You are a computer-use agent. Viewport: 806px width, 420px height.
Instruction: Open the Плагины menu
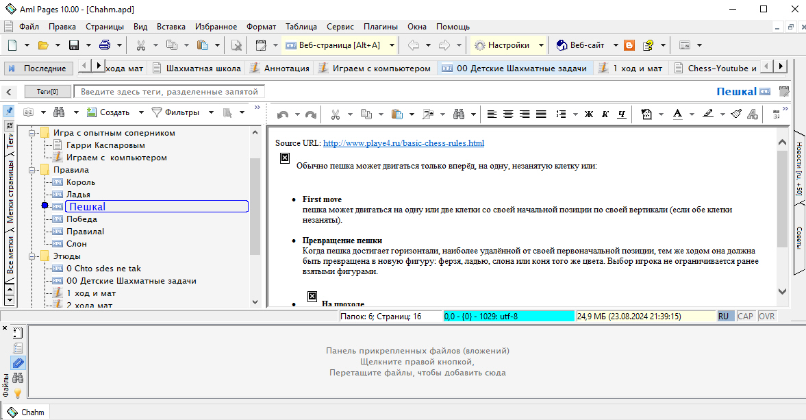coord(380,27)
